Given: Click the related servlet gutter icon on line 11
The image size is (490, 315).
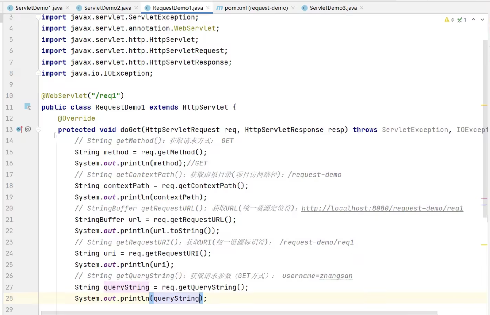Looking at the screenshot, I should (28, 106).
